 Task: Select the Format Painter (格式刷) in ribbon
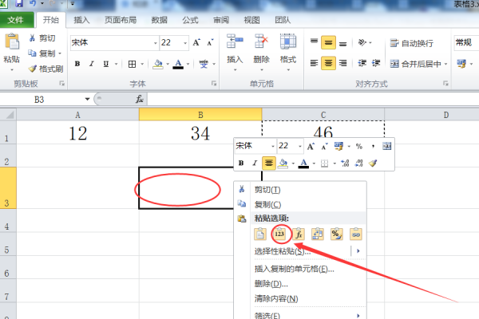point(46,69)
